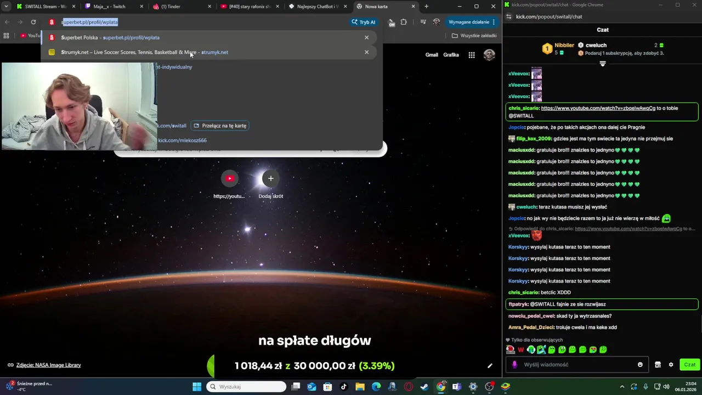Click the Google account avatar

(x=489, y=55)
